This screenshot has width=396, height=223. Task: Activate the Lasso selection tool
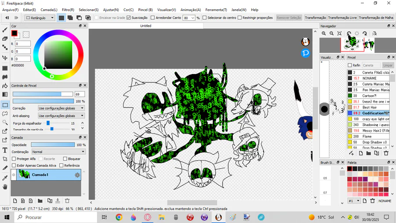5,114
